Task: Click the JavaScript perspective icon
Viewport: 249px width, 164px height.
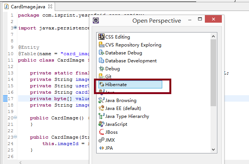Action: tap(101, 124)
